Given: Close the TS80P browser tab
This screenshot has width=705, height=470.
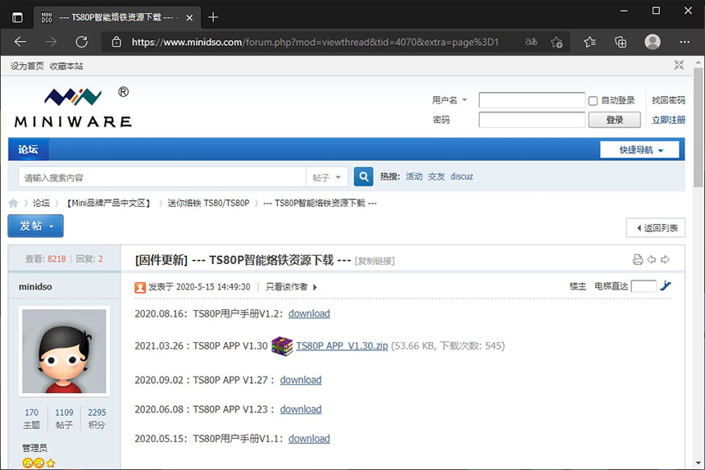Looking at the screenshot, I should point(189,17).
